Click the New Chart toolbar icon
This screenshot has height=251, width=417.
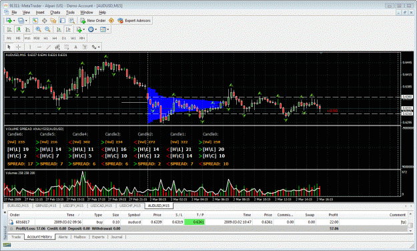(x=9, y=21)
